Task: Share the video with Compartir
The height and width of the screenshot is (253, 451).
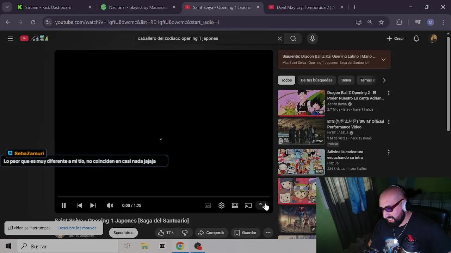Action: 211,233
